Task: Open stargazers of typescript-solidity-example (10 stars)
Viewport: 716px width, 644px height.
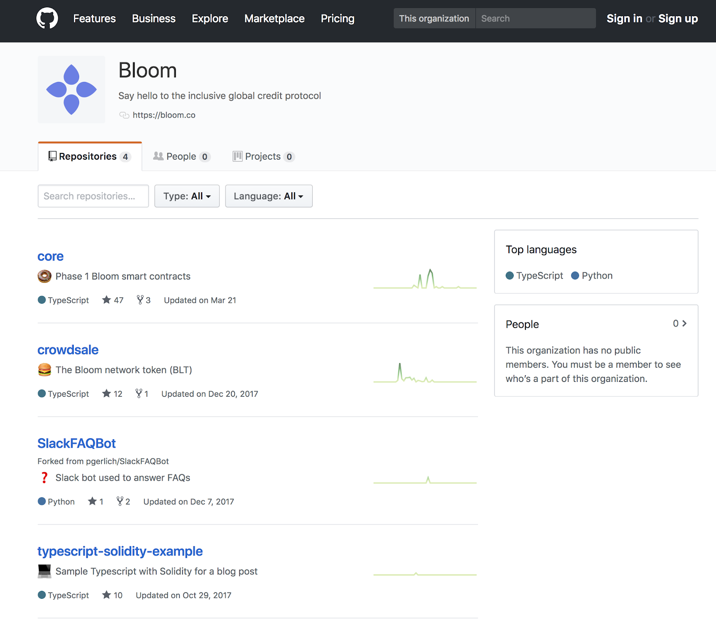Action: (x=112, y=595)
